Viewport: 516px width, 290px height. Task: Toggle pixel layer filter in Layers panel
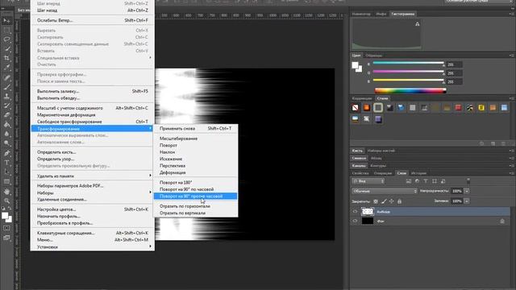click(409, 181)
